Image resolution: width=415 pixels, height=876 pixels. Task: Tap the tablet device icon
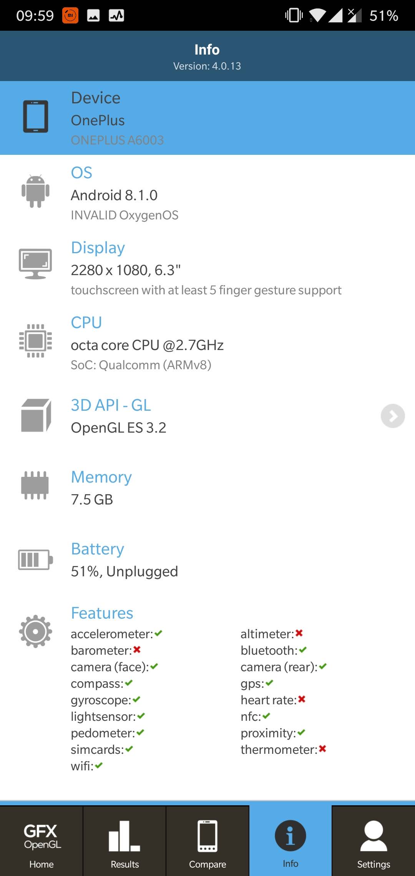[35, 116]
